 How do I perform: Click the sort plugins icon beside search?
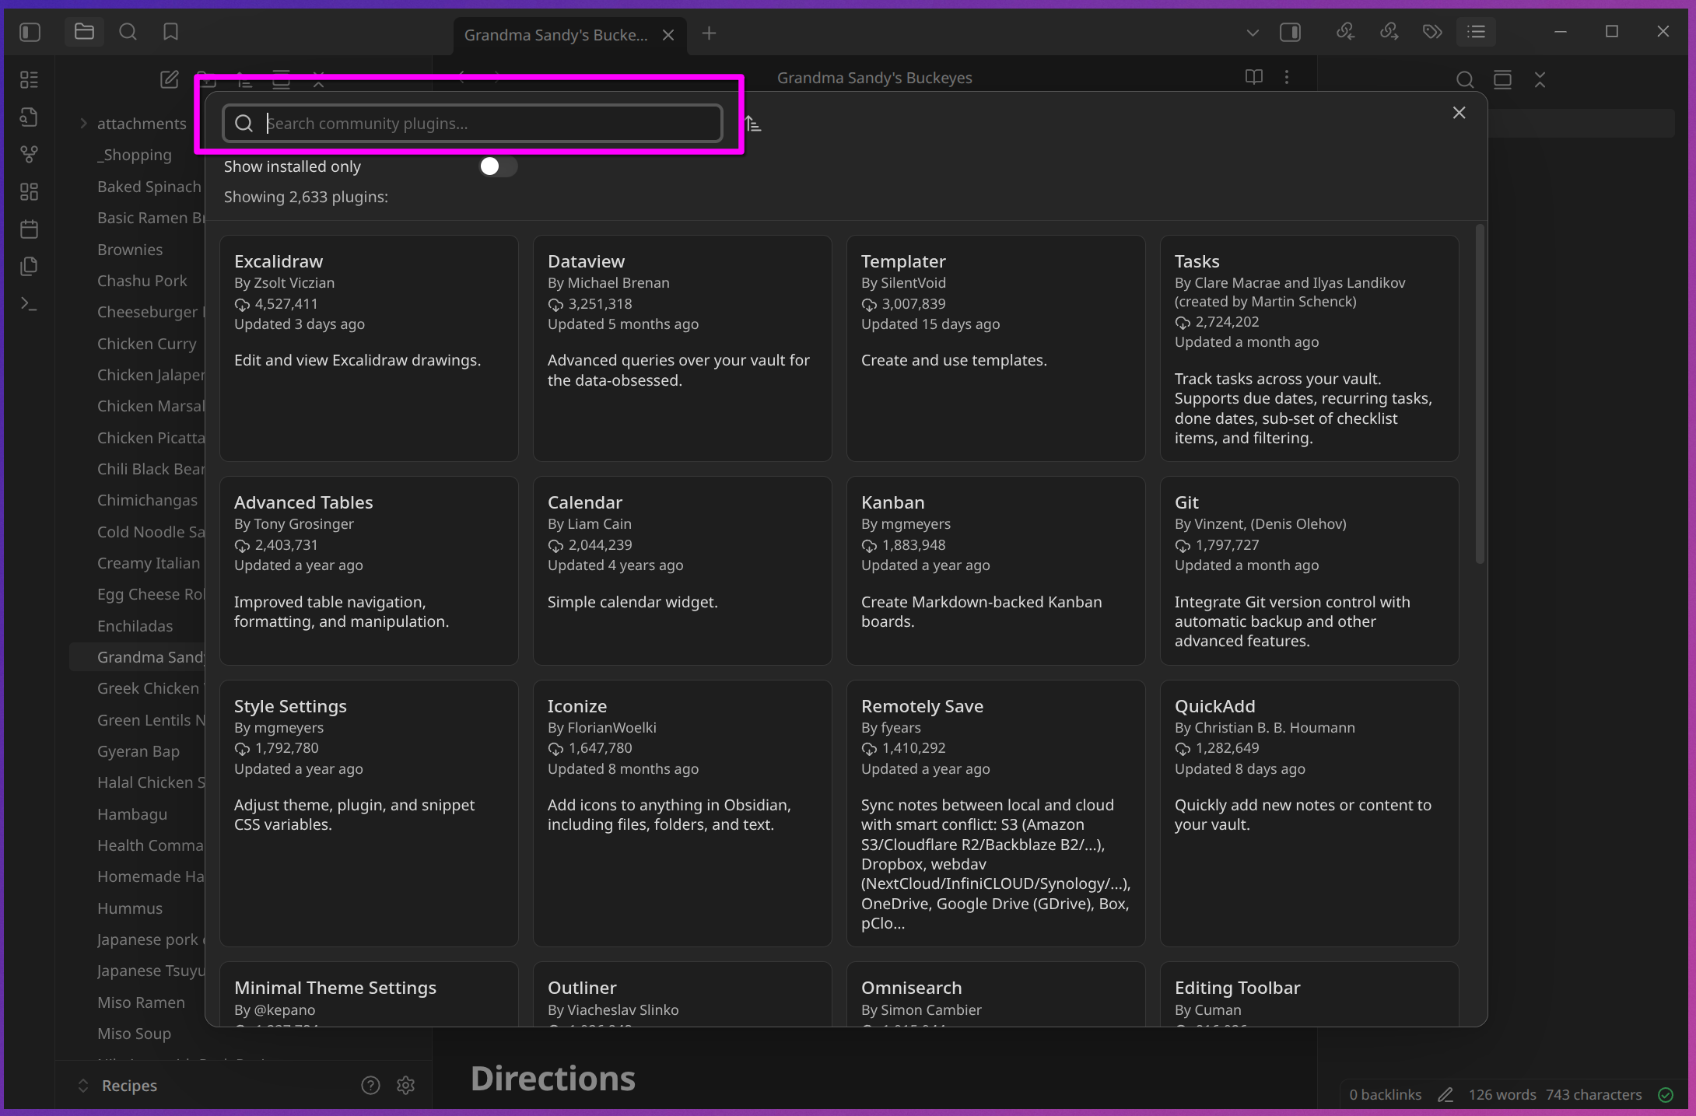[753, 124]
